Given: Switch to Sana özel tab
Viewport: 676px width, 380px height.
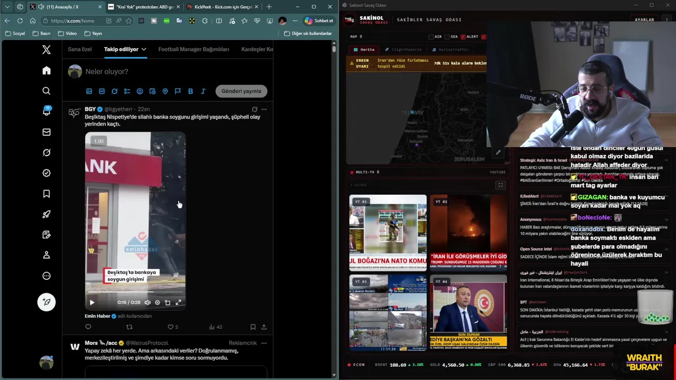Looking at the screenshot, I should (x=80, y=49).
